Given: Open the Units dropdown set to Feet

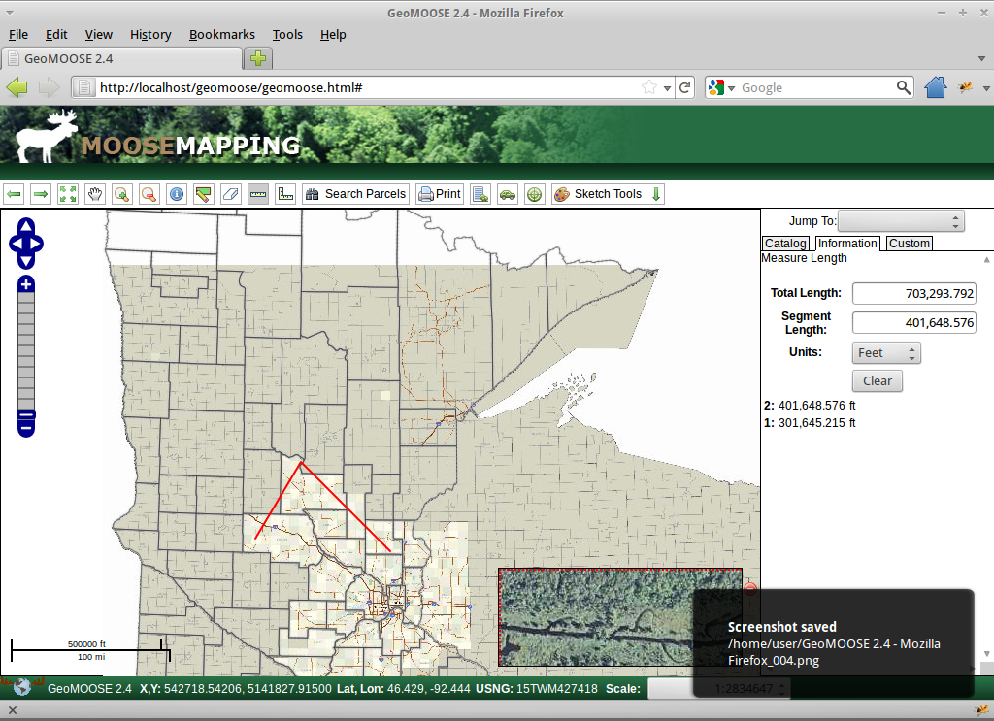Looking at the screenshot, I should (x=886, y=353).
